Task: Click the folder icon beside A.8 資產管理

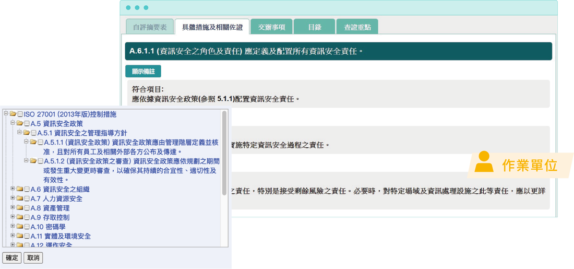Action: pos(20,208)
